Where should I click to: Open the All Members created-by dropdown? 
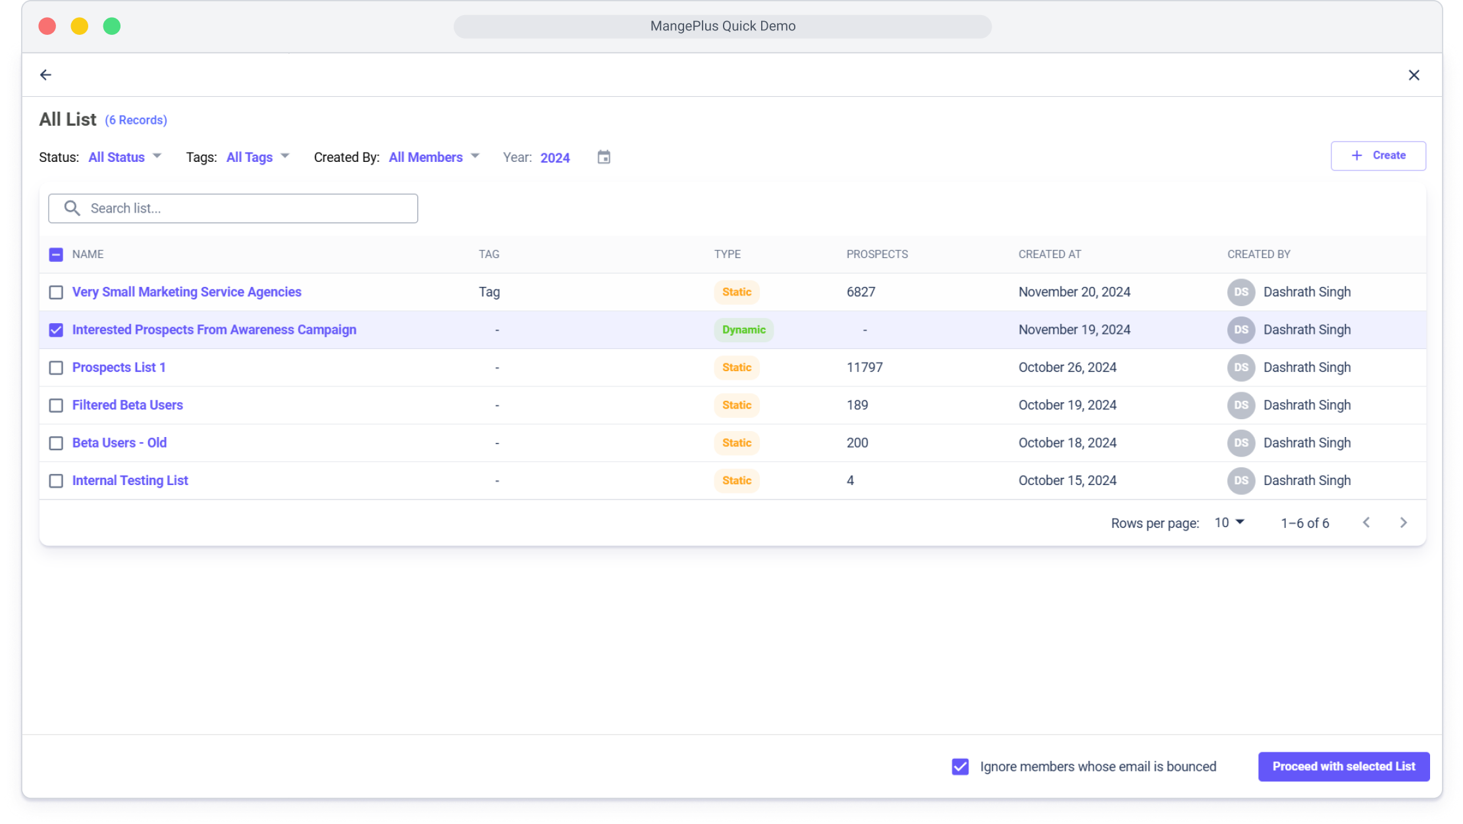point(434,157)
